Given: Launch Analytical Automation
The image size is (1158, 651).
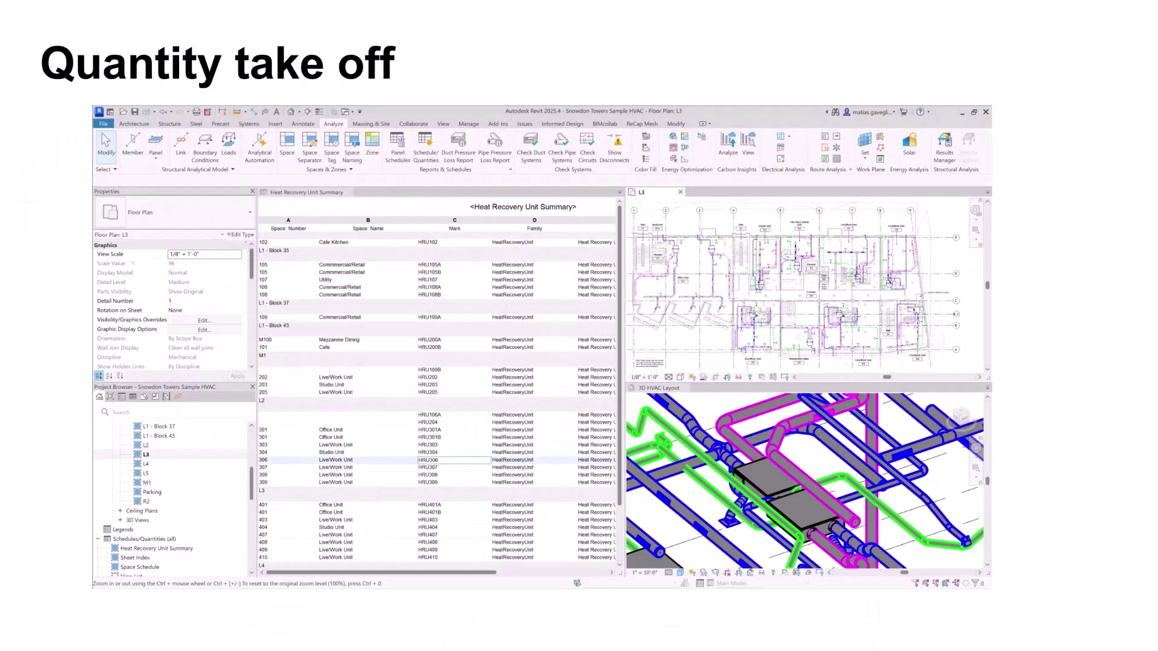Looking at the screenshot, I should tap(259, 146).
